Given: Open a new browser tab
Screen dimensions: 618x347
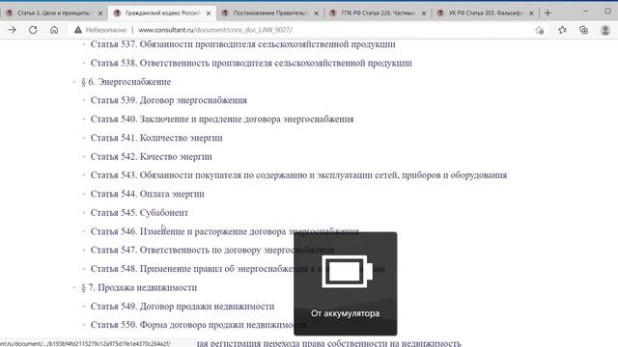Looking at the screenshot, I should (548, 13).
